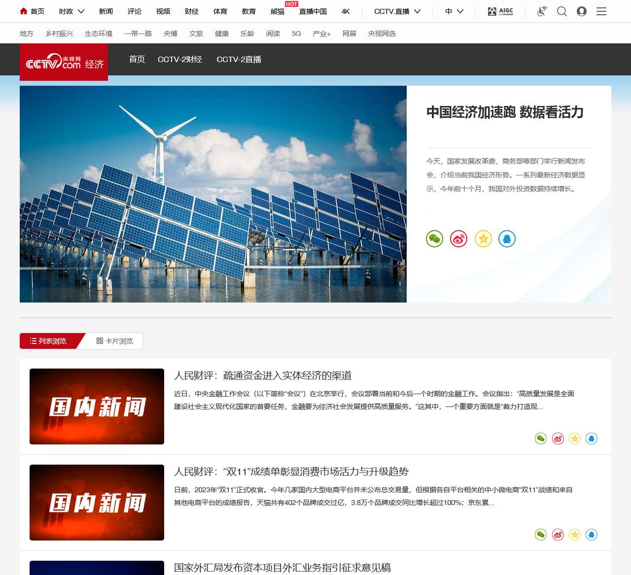Open article about 双11 consumer market results
This screenshot has width=631, height=575.
tap(292, 471)
